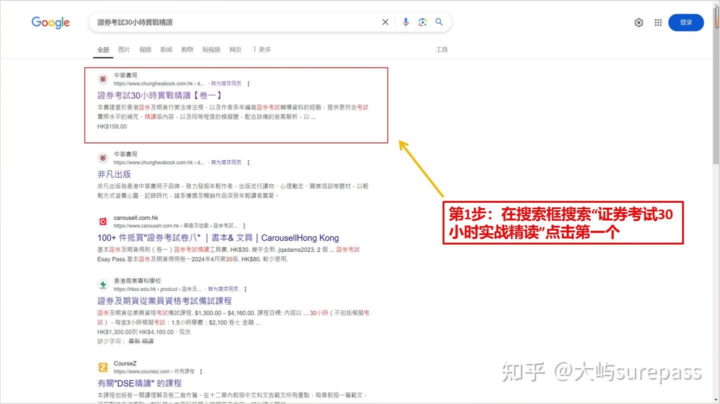Open the Google apps grid

(x=658, y=22)
